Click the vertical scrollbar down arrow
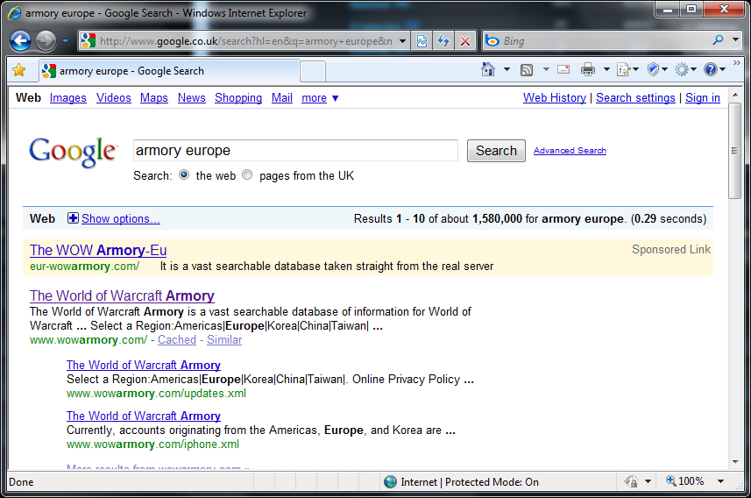The height and width of the screenshot is (498, 751). coord(735,462)
